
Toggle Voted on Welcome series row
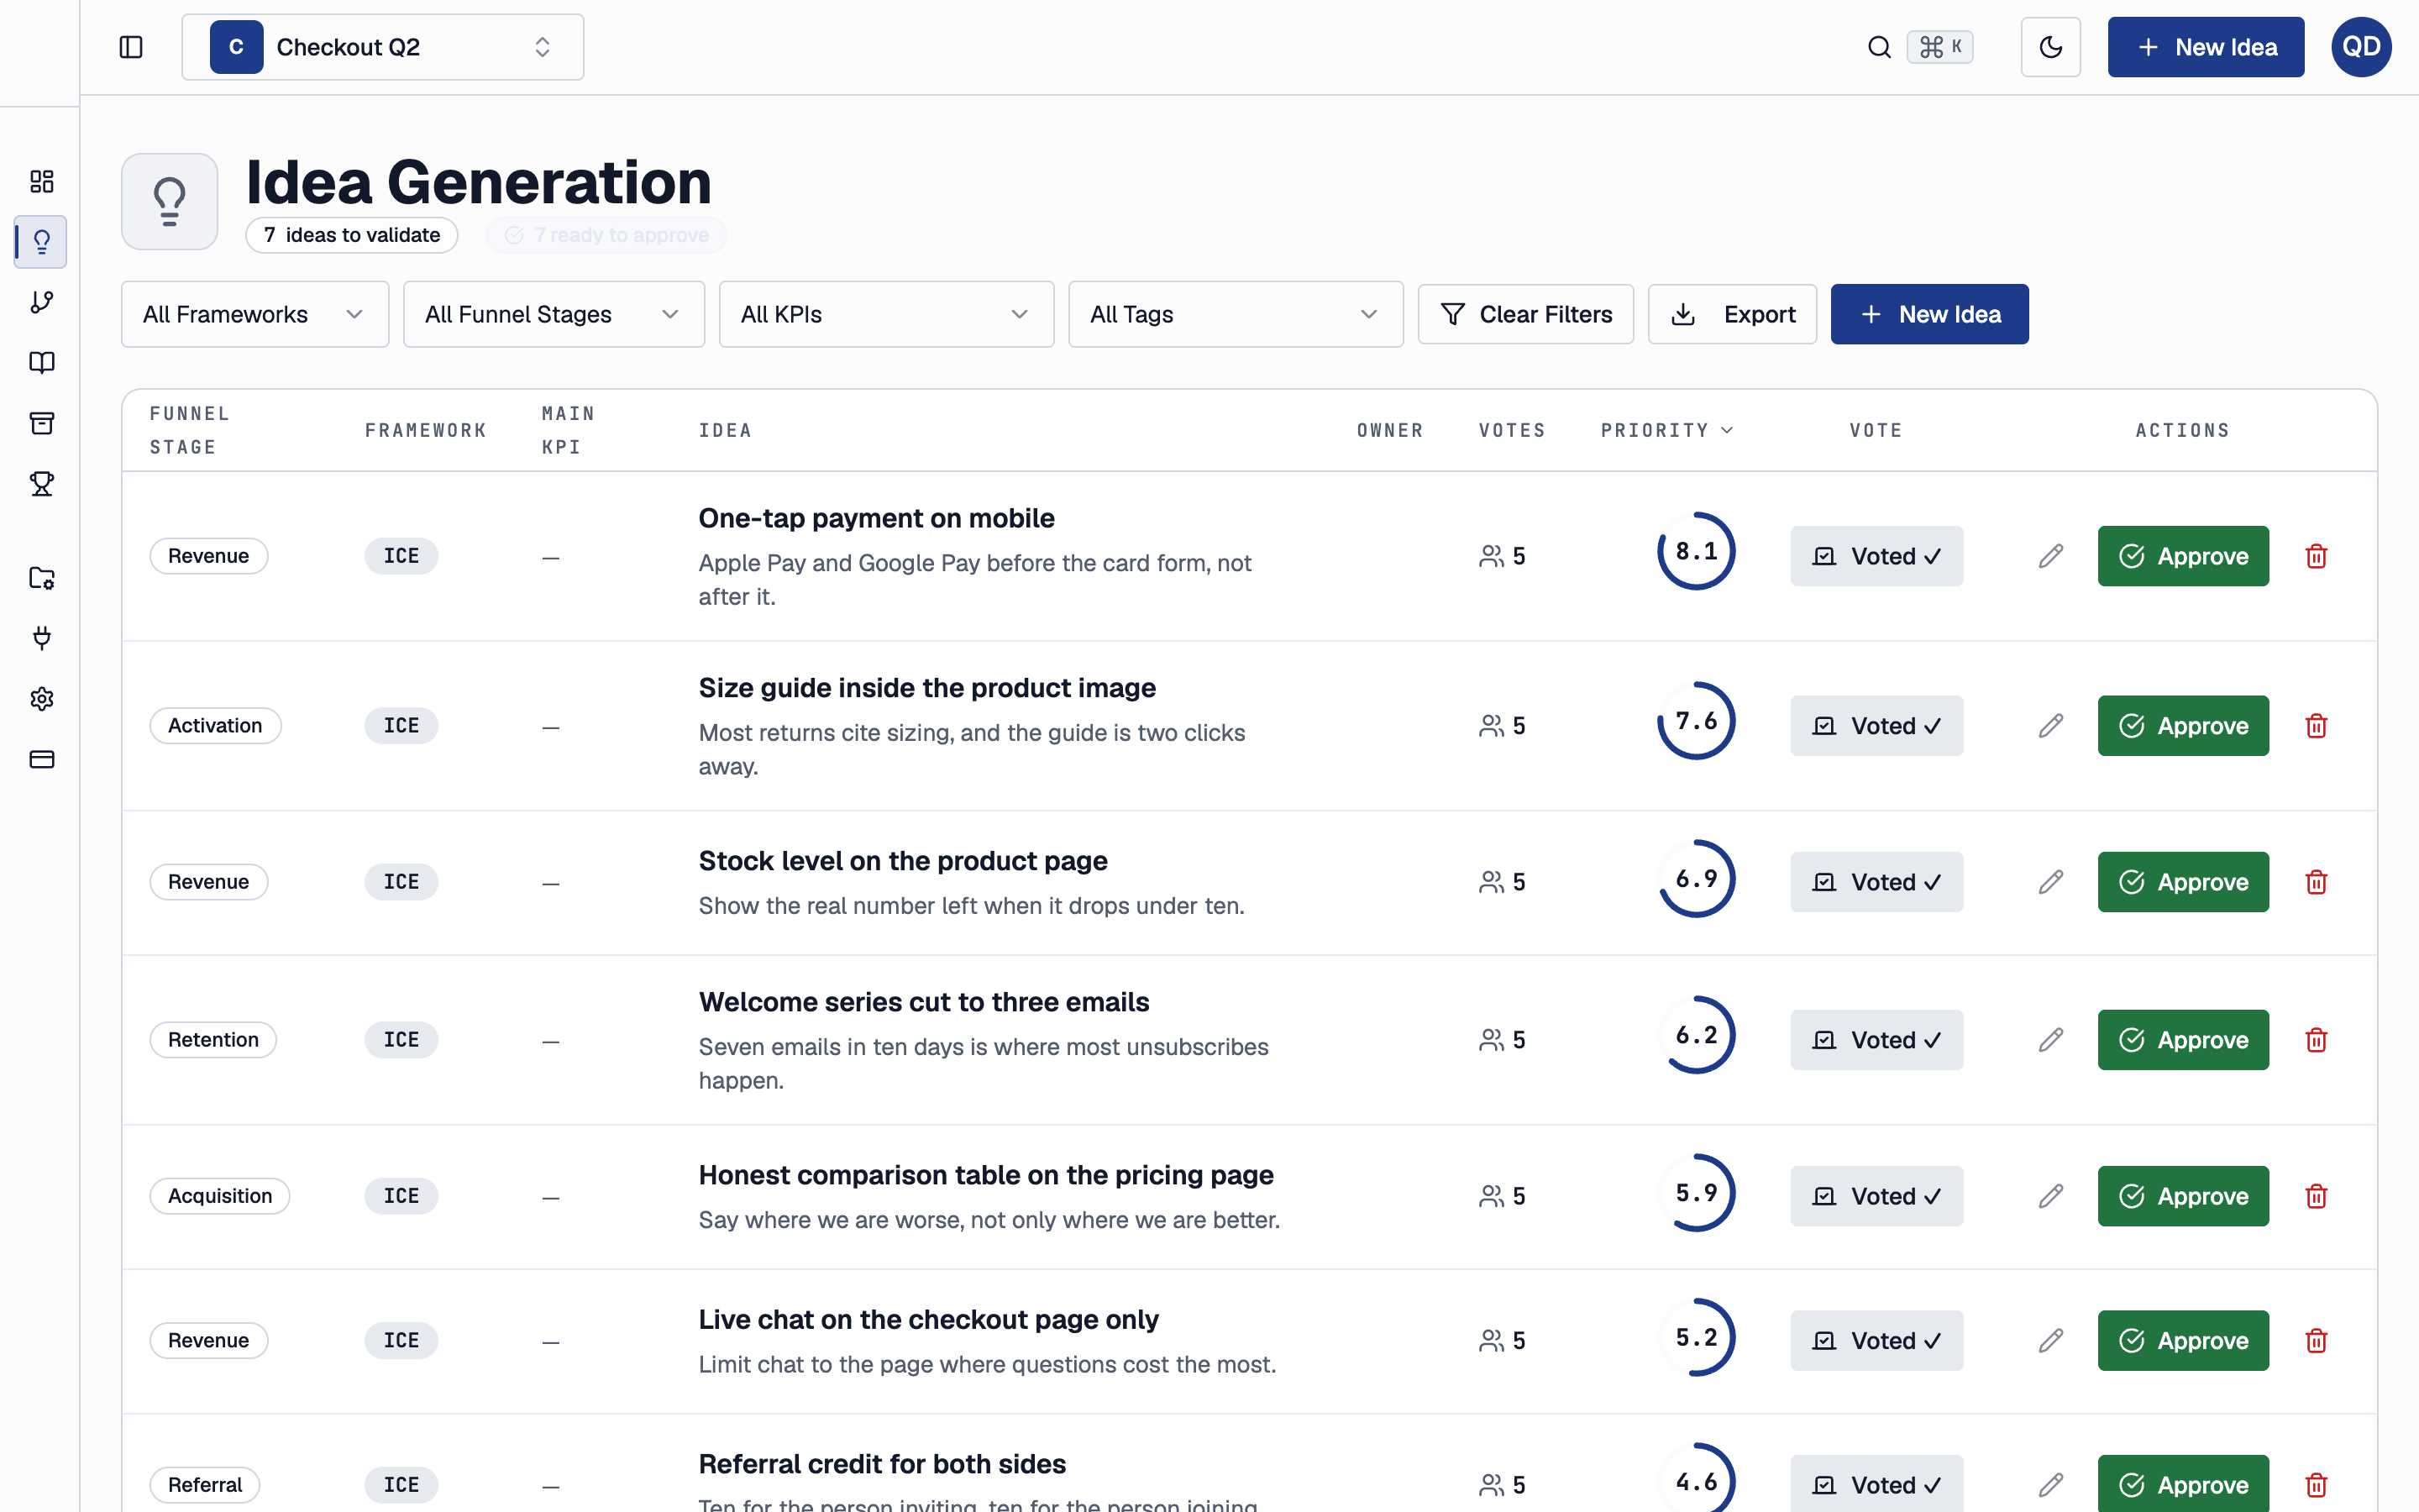pyautogui.click(x=1876, y=1040)
